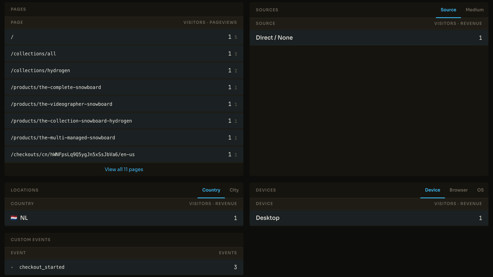Switch to the Browser tab
This screenshot has width=493, height=277.
coord(458,190)
